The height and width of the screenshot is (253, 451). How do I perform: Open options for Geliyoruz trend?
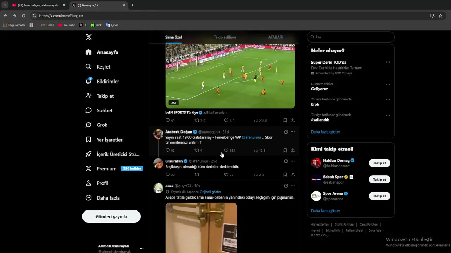coord(388,84)
